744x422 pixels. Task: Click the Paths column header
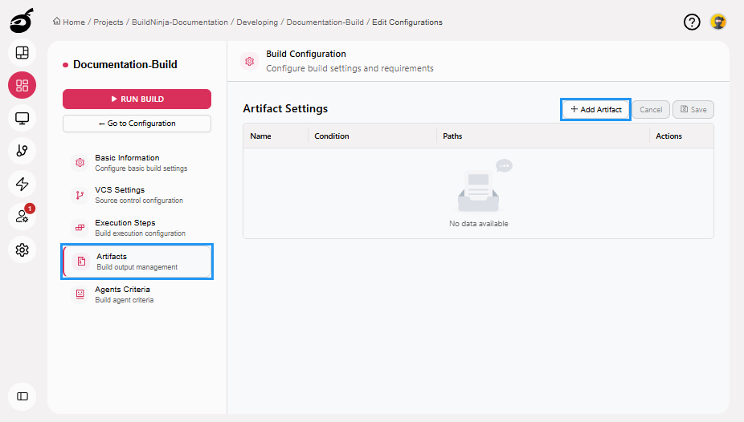pyautogui.click(x=452, y=136)
